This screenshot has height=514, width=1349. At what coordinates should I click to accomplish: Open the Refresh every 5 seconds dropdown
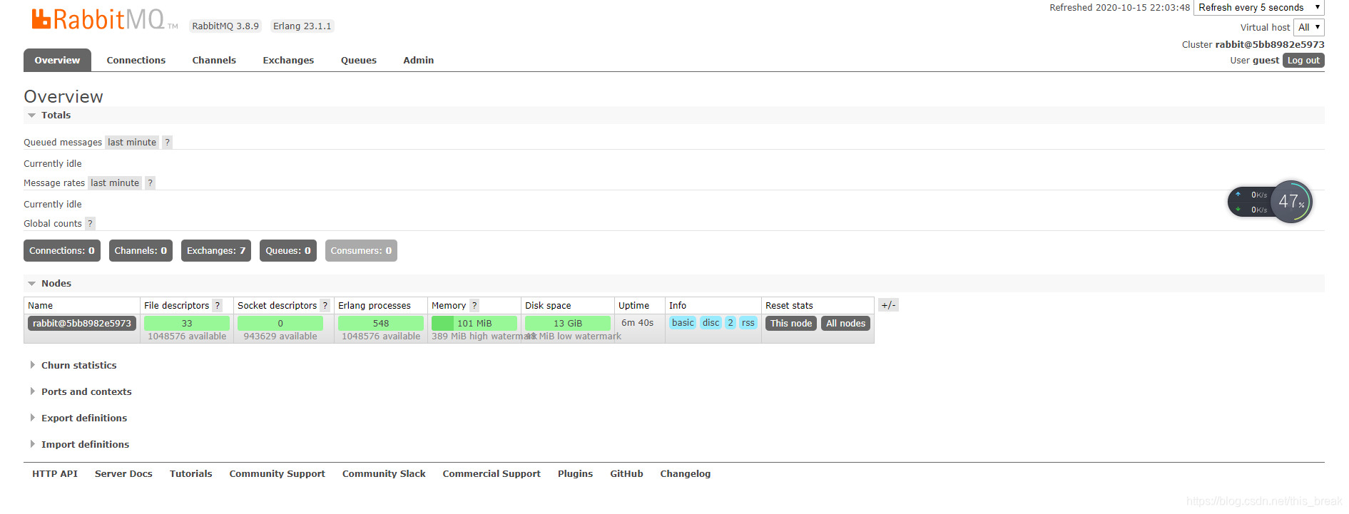[1259, 8]
